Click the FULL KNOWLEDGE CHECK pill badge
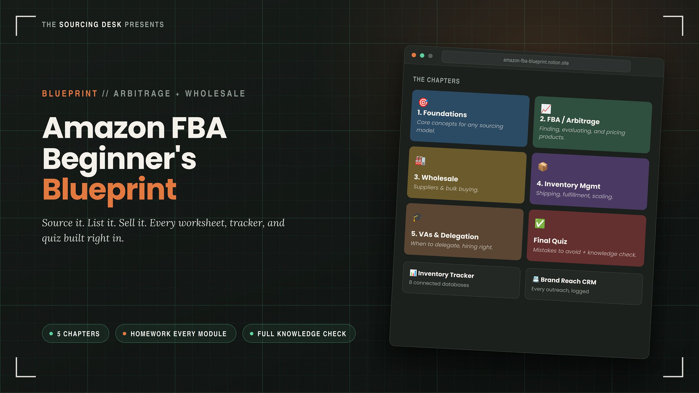 299,334
